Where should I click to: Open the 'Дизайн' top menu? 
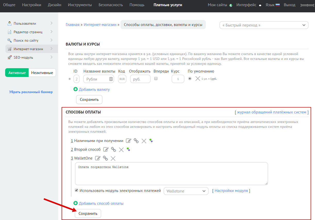(x=54, y=5)
